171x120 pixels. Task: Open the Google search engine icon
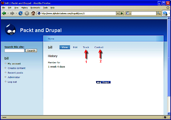(x=128, y=13)
